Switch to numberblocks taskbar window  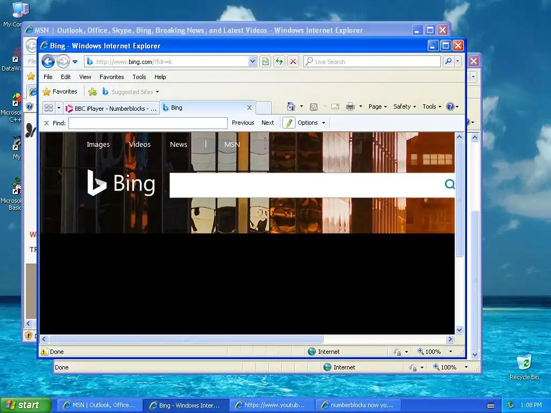coord(358,405)
